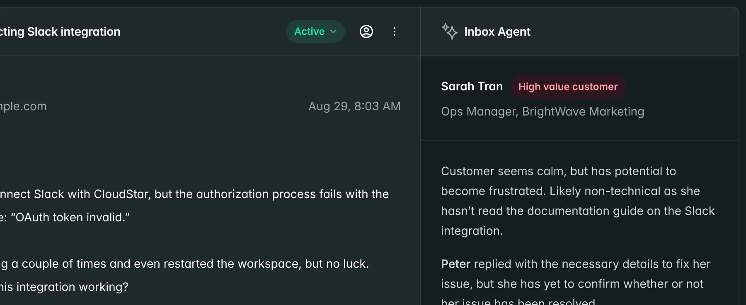This screenshot has width=746, height=305.
Task: Select the Slack integration conversation title
Action: pyautogui.click(x=60, y=31)
